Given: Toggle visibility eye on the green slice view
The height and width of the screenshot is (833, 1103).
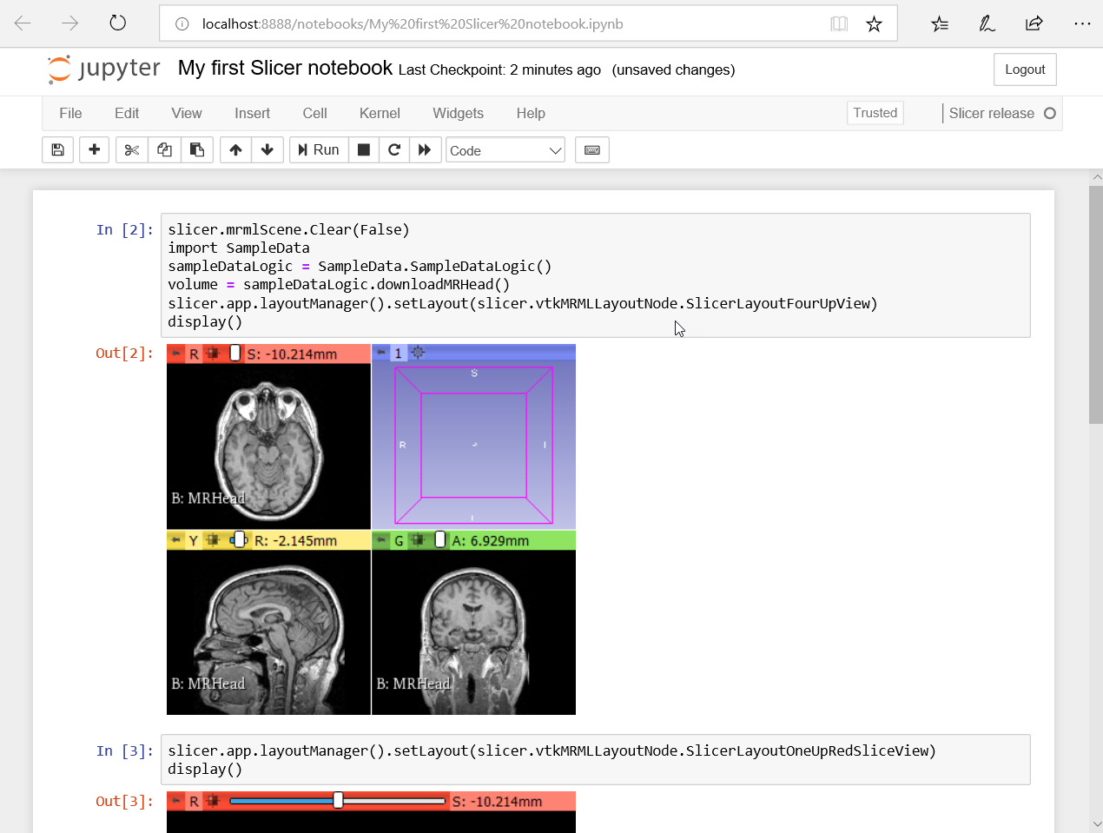Looking at the screenshot, I should (x=441, y=539).
